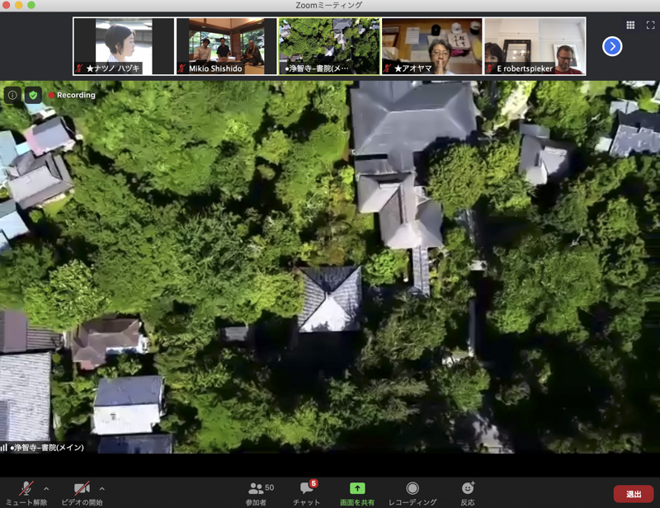Image resolution: width=660 pixels, height=508 pixels.
Task: Open meeting info icon
Action: pyautogui.click(x=12, y=95)
